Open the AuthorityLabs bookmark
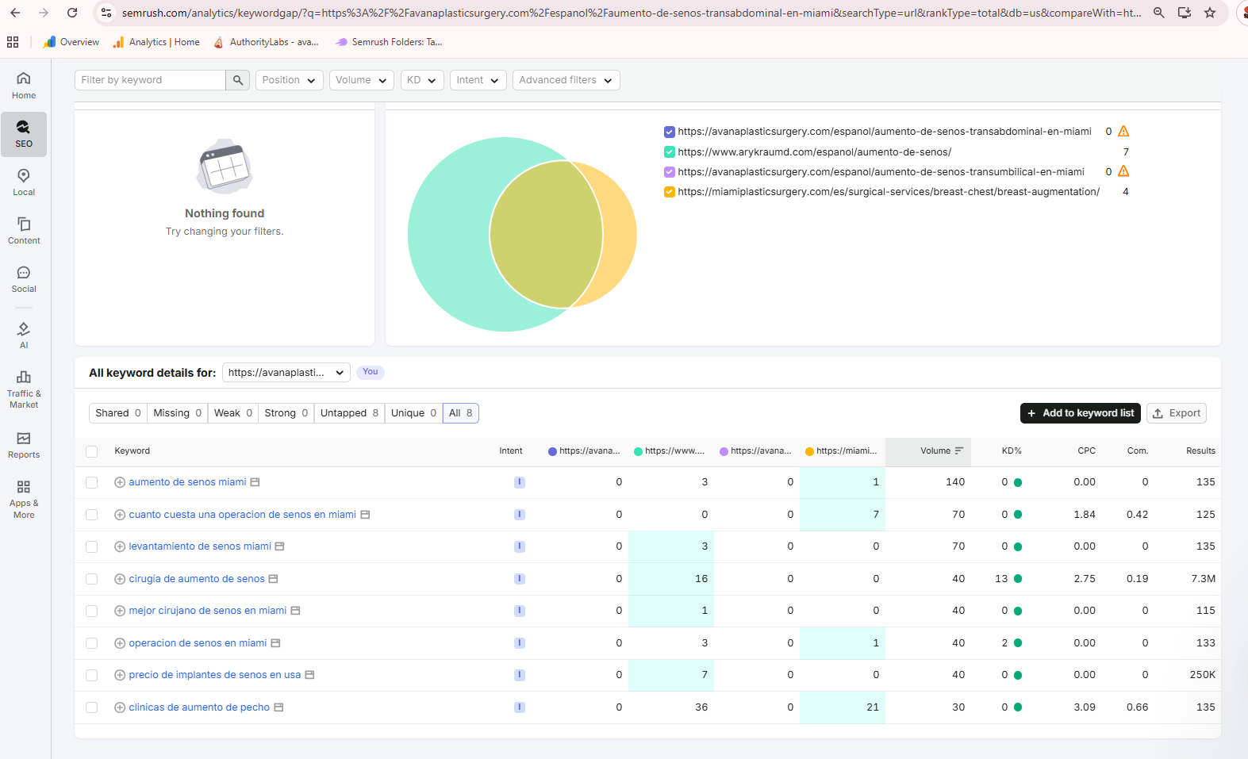1248x759 pixels. (x=267, y=42)
